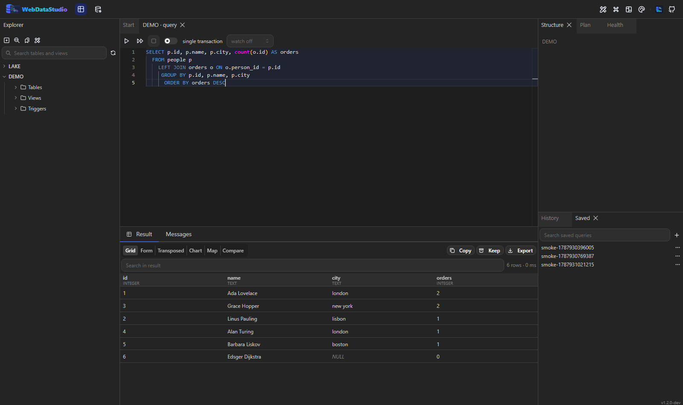
Task: Export the query results
Action: point(520,251)
